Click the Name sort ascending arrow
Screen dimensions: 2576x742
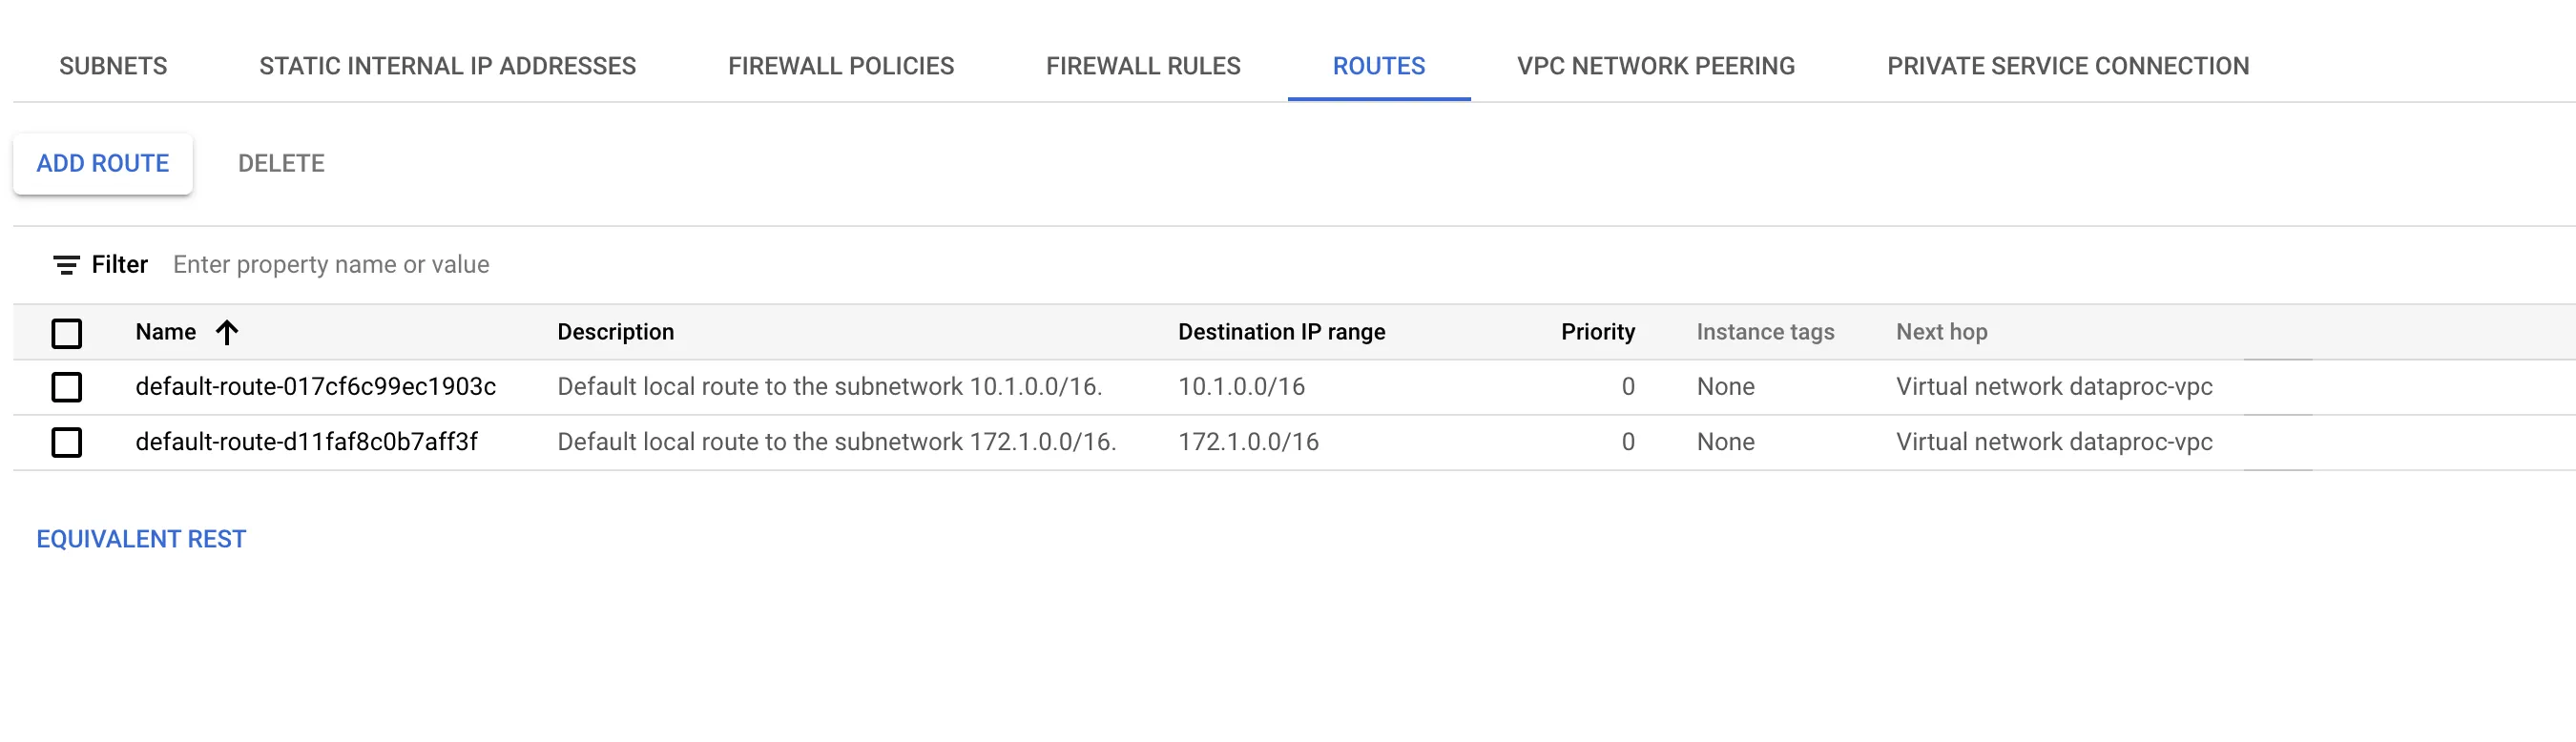coord(227,332)
